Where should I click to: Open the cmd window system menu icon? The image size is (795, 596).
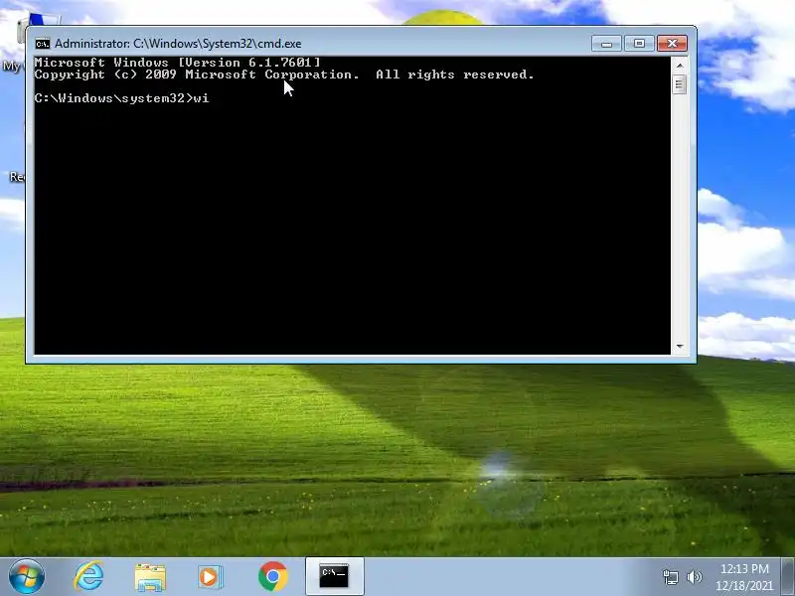(43, 44)
